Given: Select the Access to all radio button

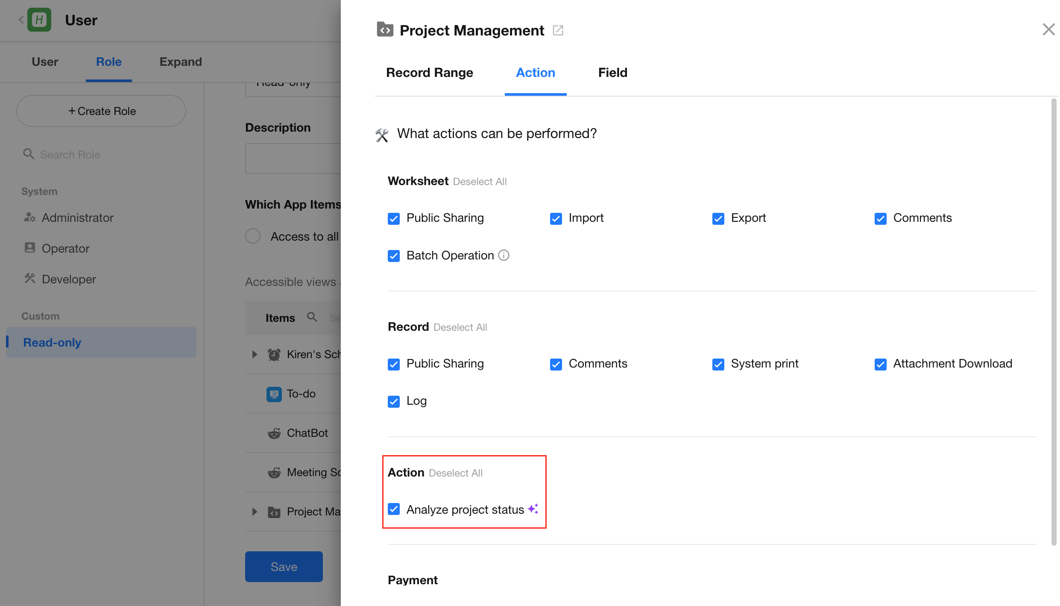Looking at the screenshot, I should pyautogui.click(x=253, y=236).
